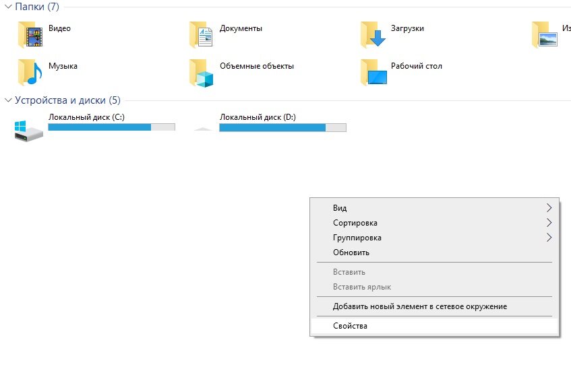Expand the Группировка submenu arrow
Image resolution: width=571 pixels, height=371 pixels.
549,238
